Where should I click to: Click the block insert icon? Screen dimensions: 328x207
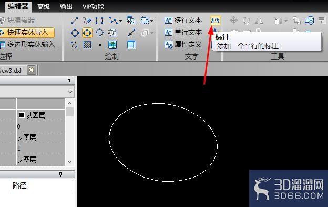coord(131,21)
